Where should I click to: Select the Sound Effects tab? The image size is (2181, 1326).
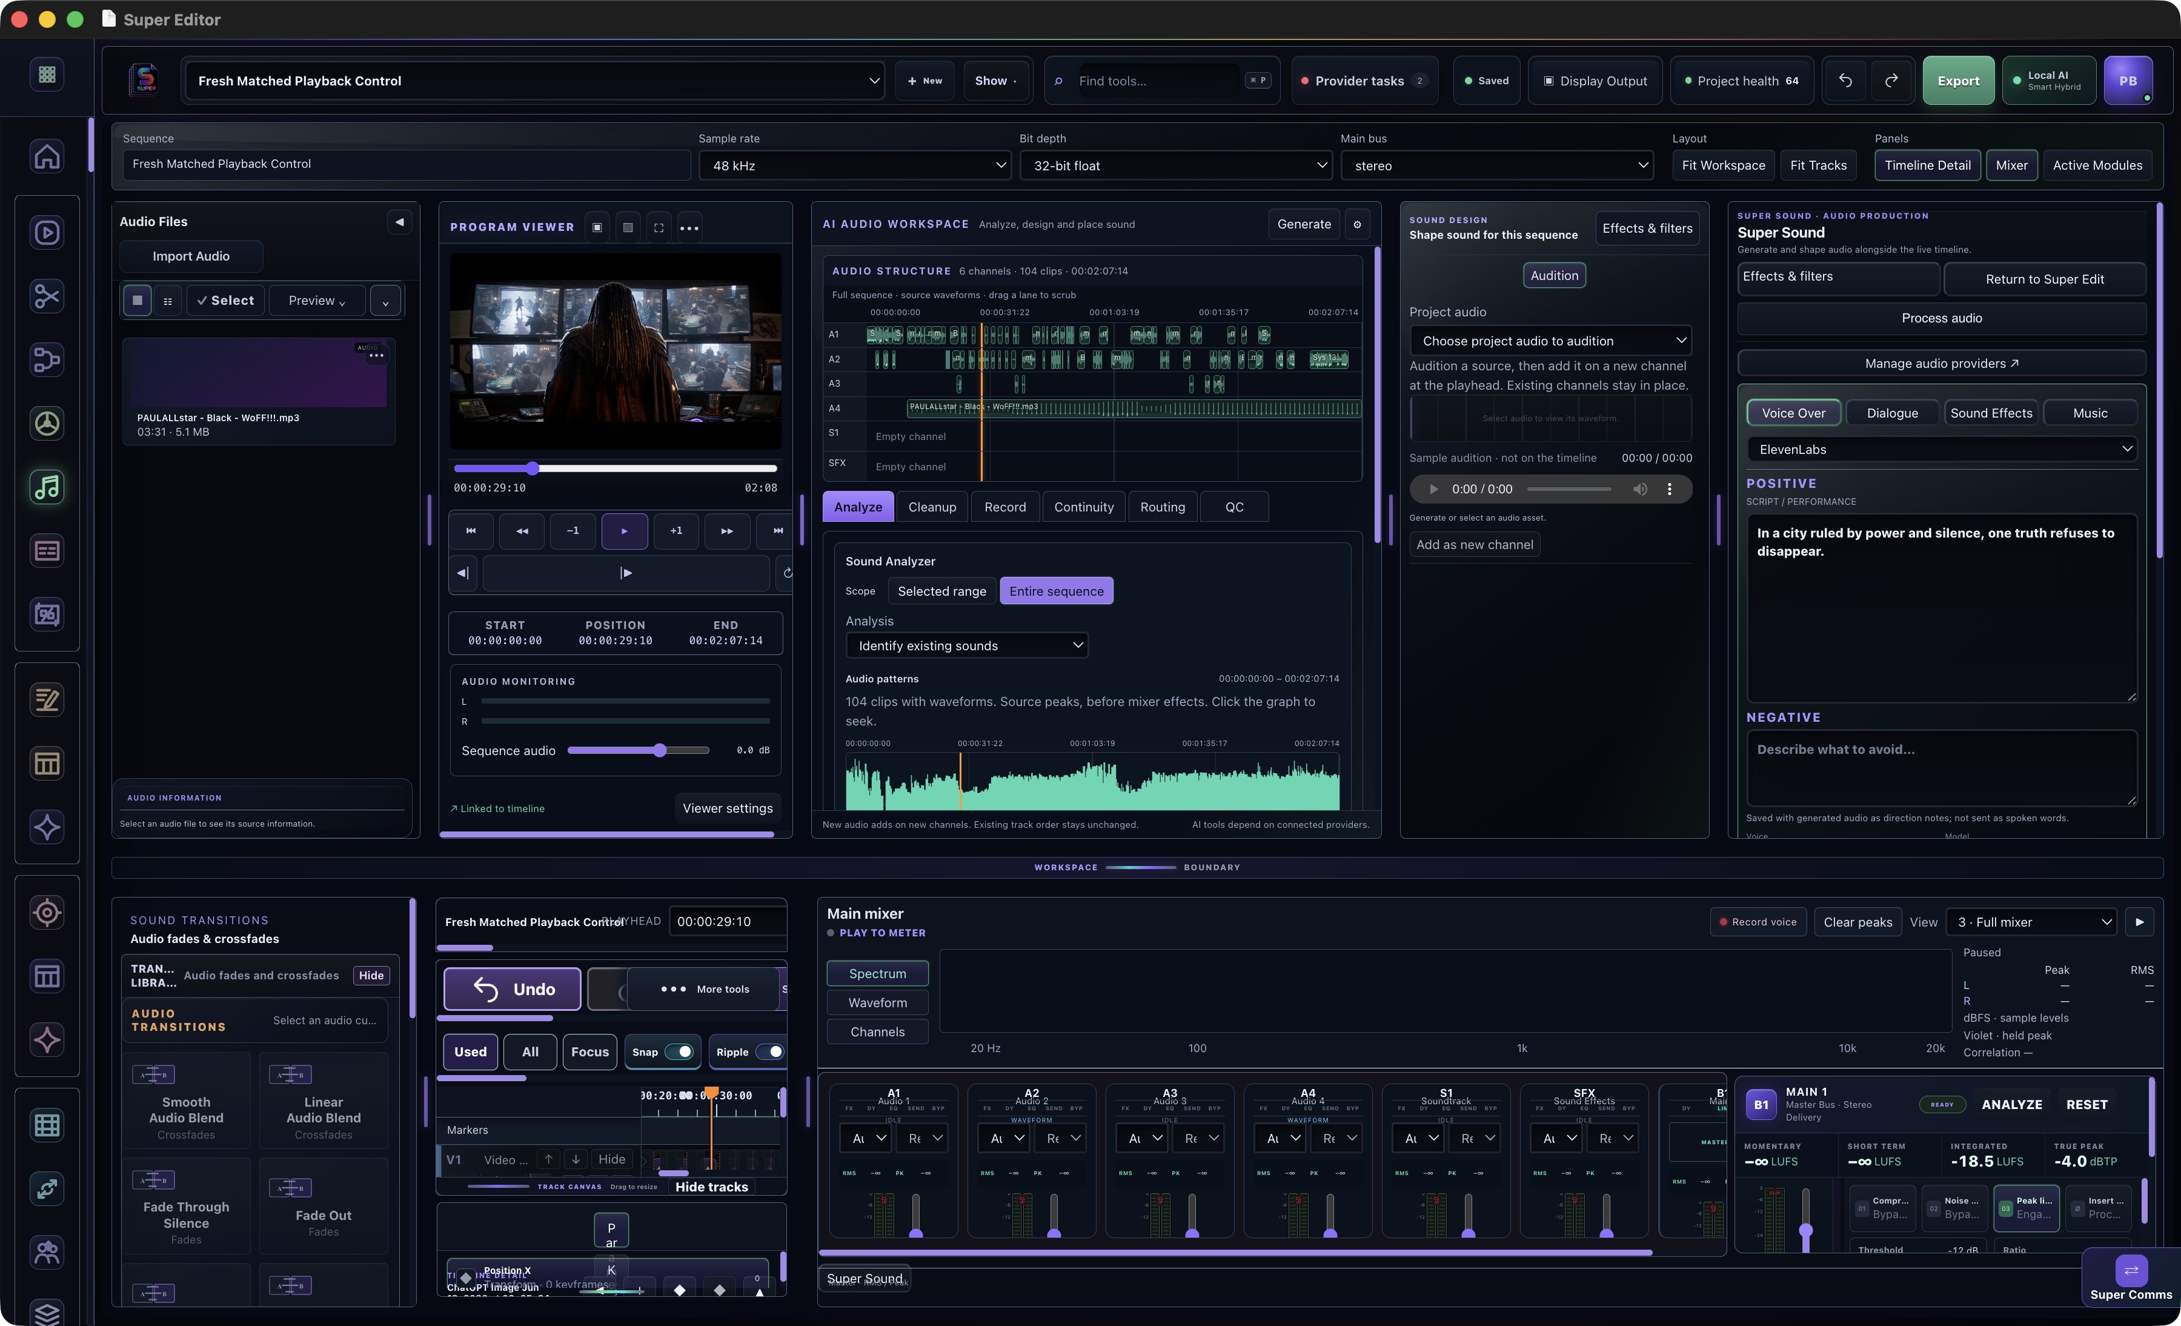click(x=1991, y=413)
